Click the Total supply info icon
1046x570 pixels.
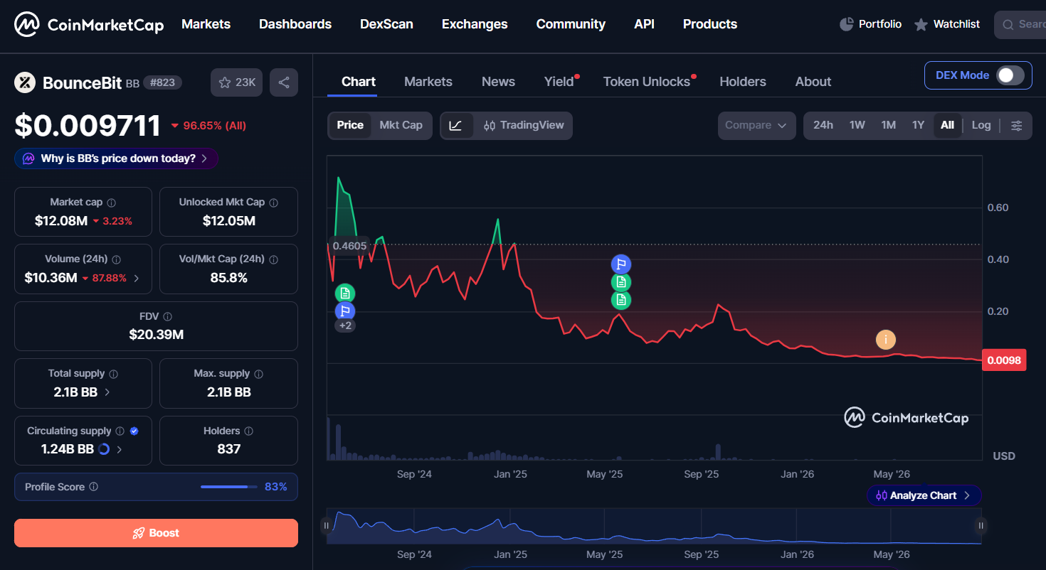pyautogui.click(x=113, y=374)
